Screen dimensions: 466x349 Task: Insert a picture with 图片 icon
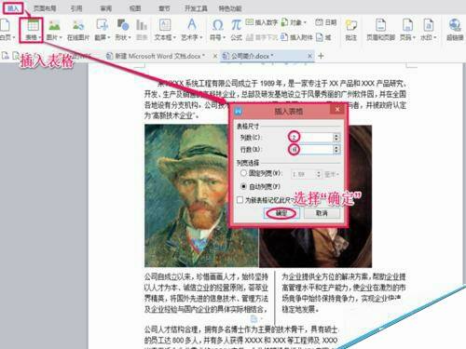(x=54, y=30)
